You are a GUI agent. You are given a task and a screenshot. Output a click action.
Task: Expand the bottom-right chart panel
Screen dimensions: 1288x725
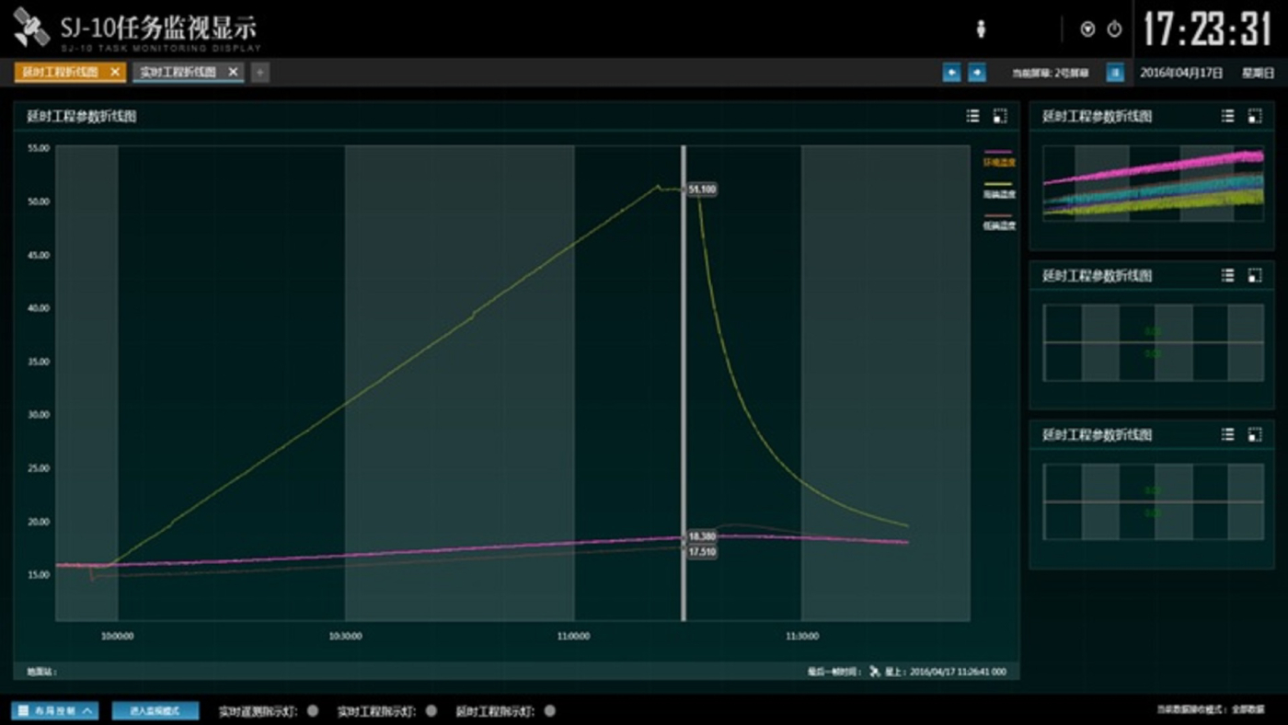click(1255, 434)
